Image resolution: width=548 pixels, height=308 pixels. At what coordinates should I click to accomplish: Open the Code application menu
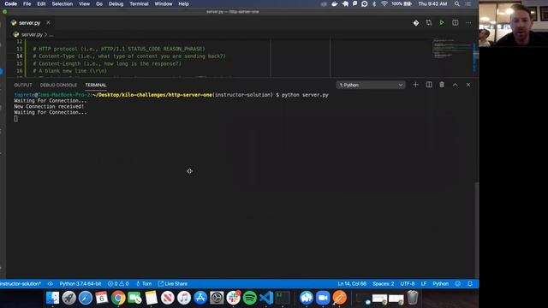point(11,3)
